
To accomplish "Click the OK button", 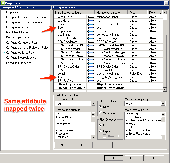I will click(114, 158).
